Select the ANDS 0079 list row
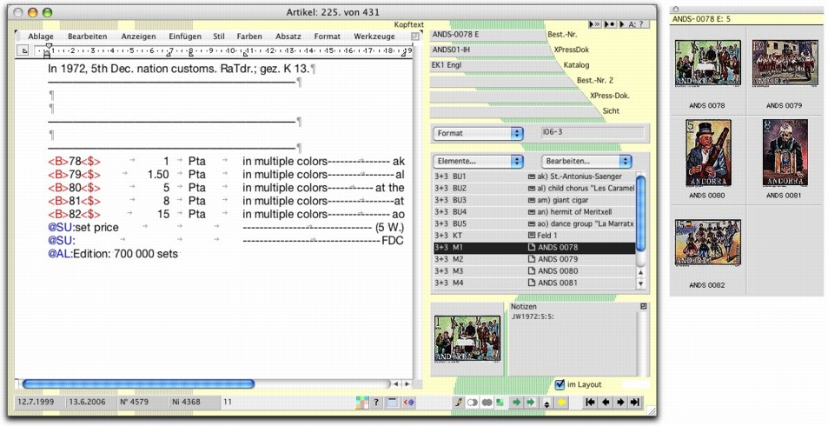828x426 pixels. pyautogui.click(x=558, y=259)
